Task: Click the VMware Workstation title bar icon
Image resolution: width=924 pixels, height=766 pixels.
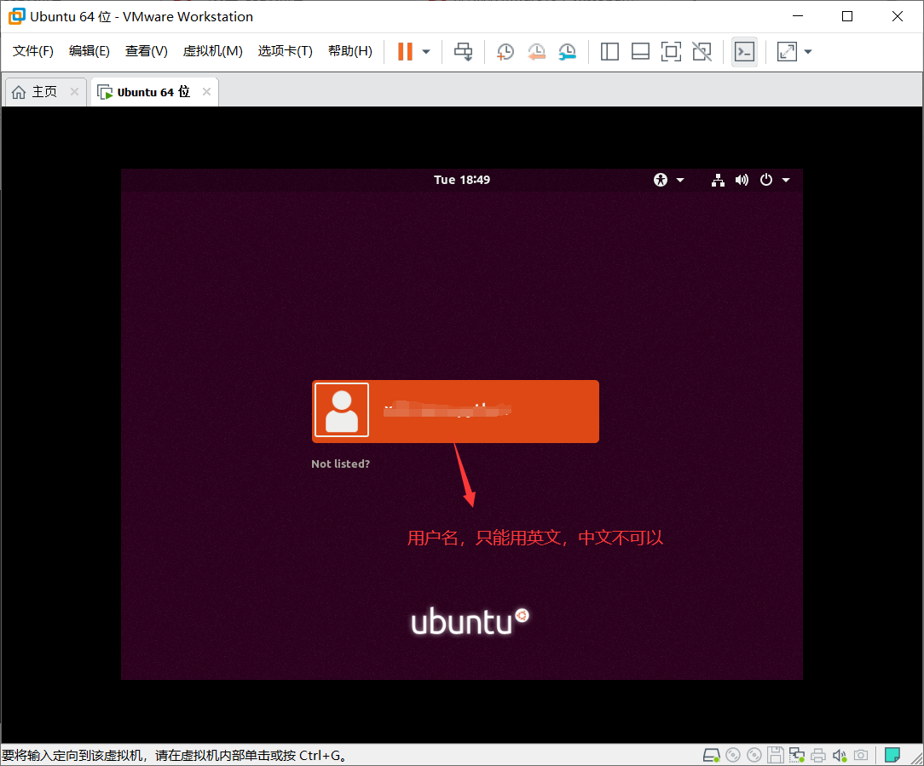Action: point(16,16)
